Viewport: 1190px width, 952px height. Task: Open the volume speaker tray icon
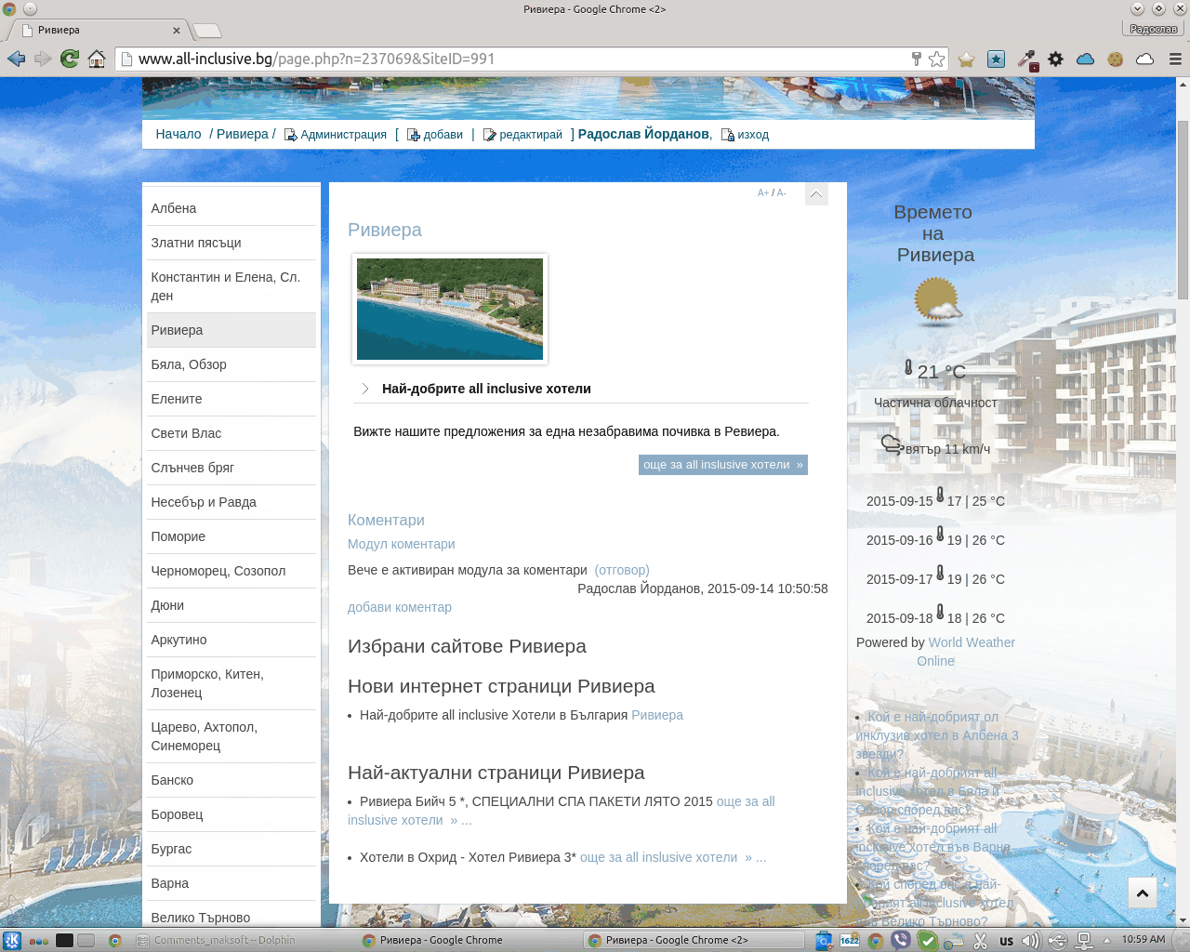[x=1030, y=941]
